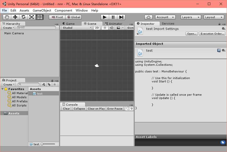Viewport: 227px width, 152px height.
Task: Select the Rotate tool
Action: (x=23, y=17)
